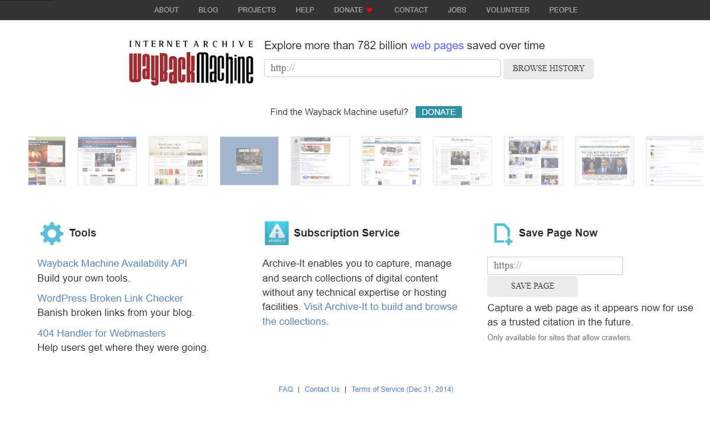Open the Projects menu item
Image resolution: width=710 pixels, height=422 pixels.
coord(257,10)
